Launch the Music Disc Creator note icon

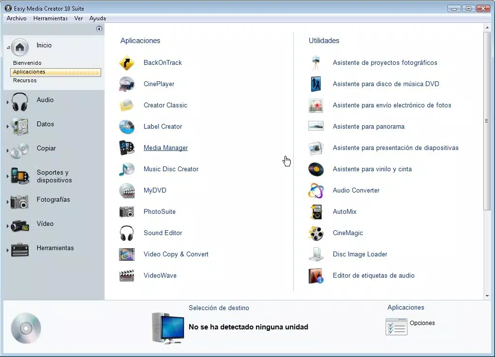[127, 169]
